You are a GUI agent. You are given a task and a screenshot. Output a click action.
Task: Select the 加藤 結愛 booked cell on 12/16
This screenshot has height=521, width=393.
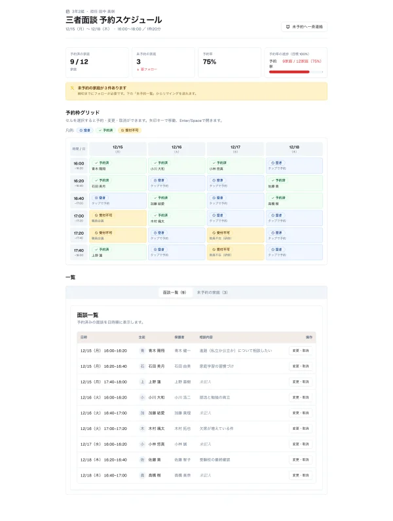177,201
